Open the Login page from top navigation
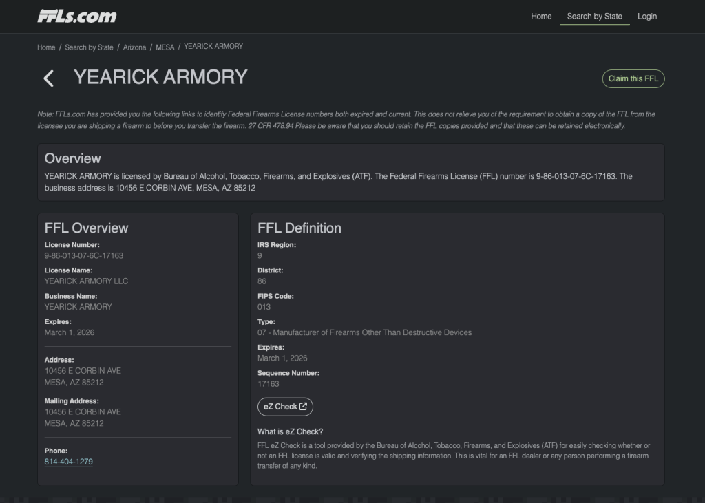Viewport: 705px width, 503px height. click(x=646, y=16)
